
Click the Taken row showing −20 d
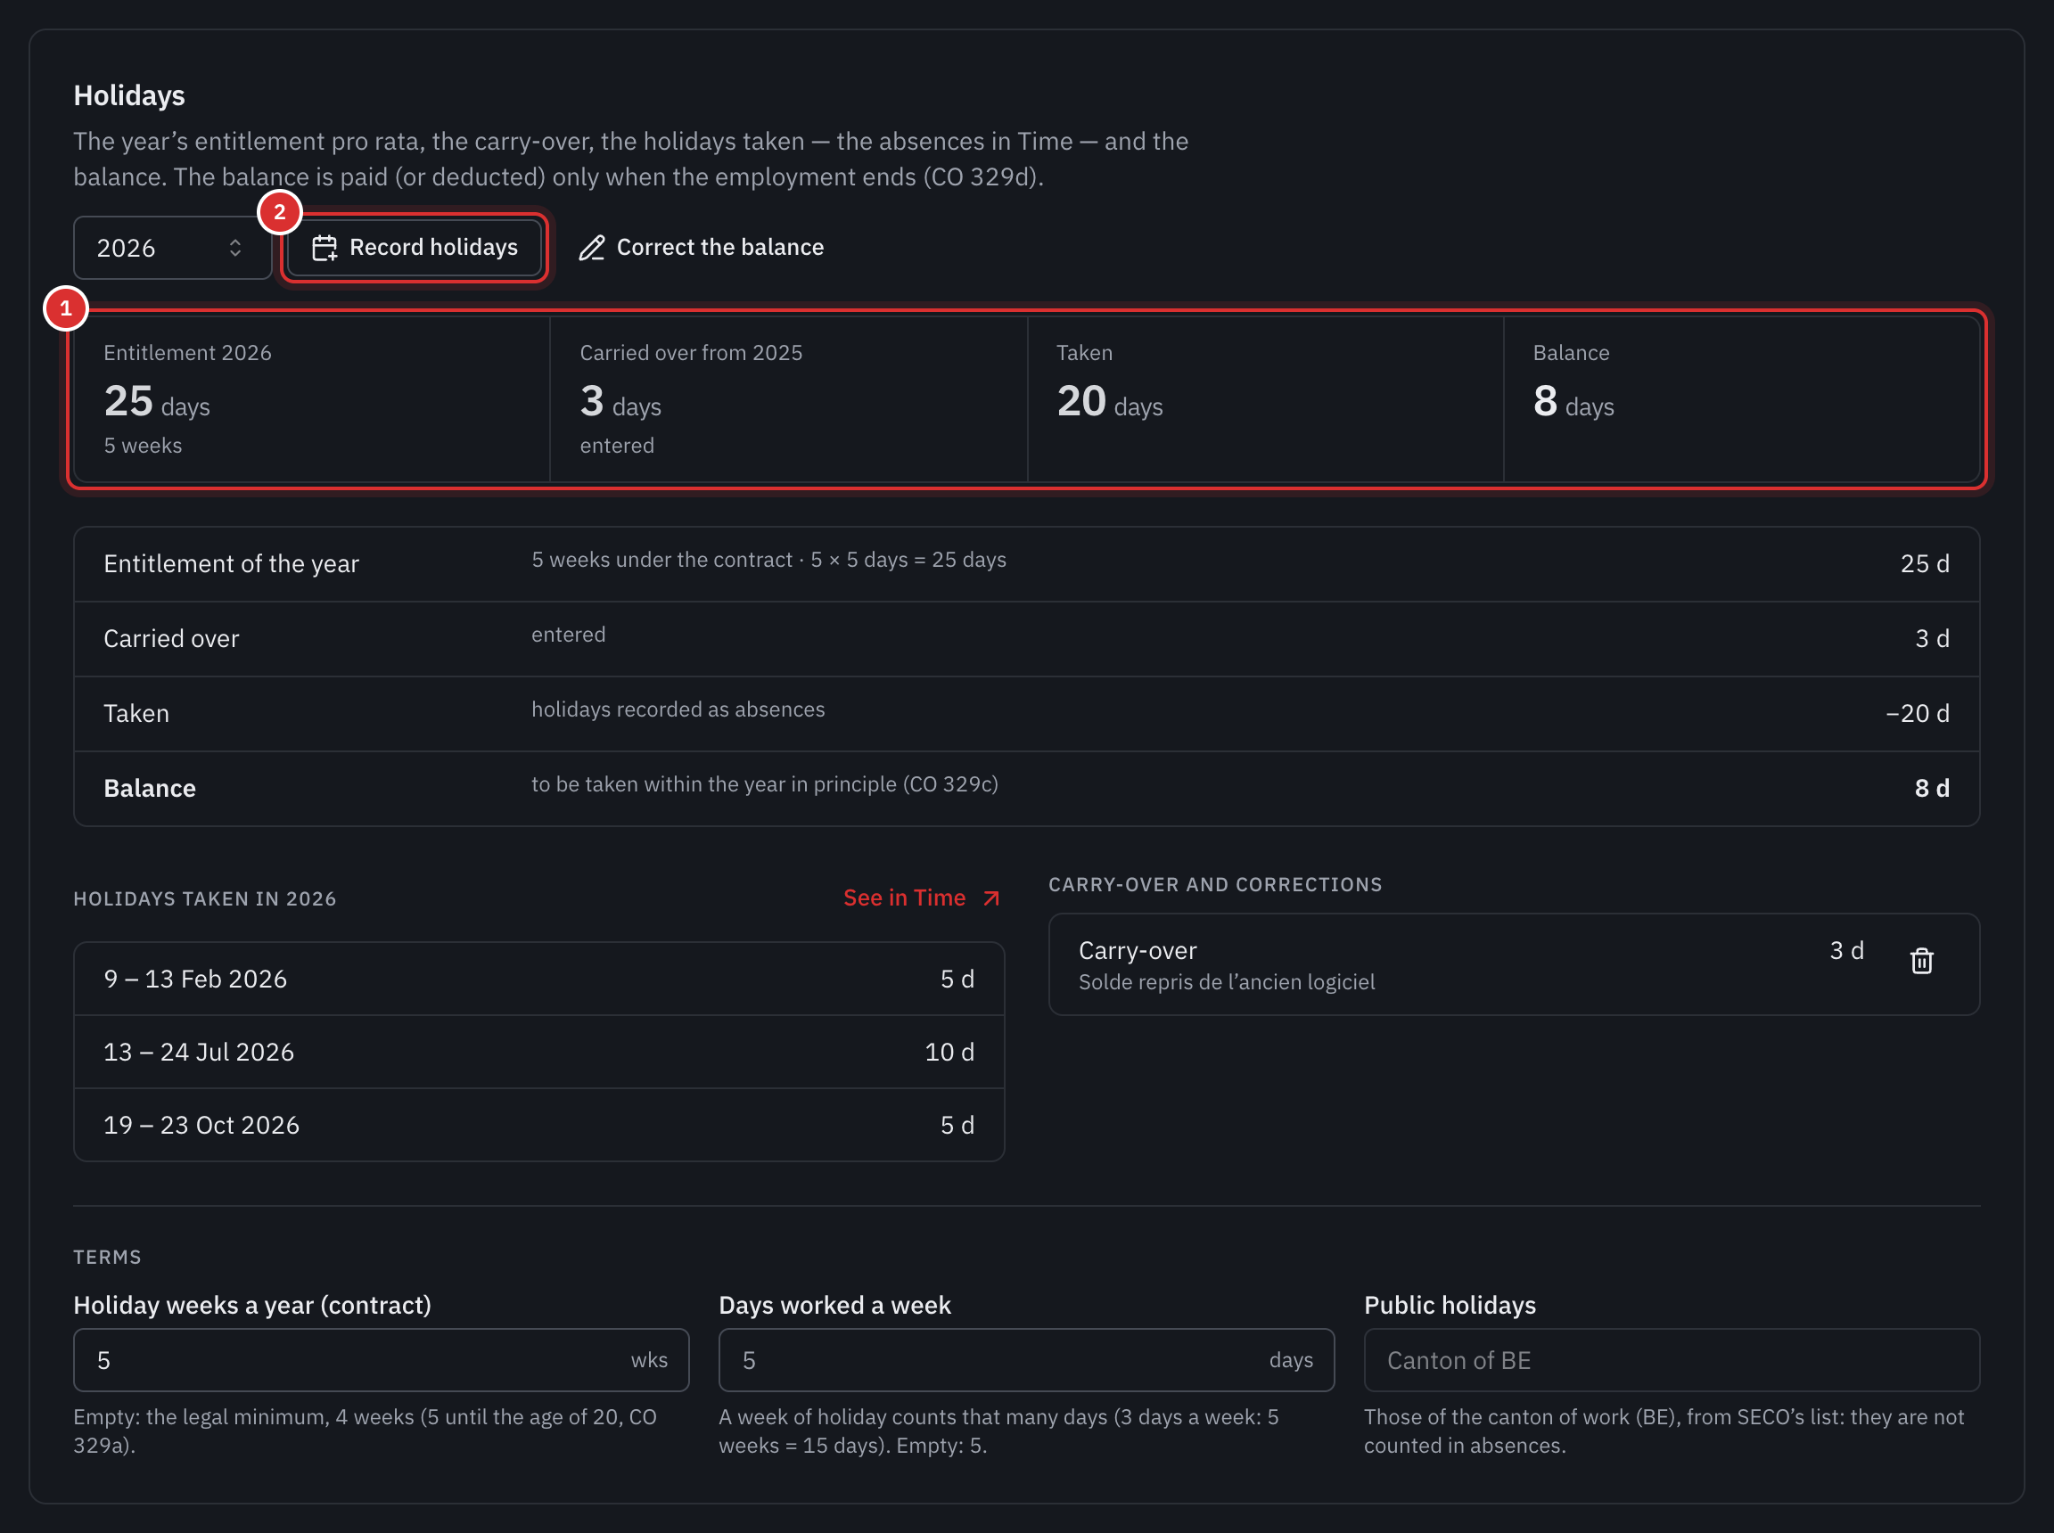pyautogui.click(x=1025, y=714)
